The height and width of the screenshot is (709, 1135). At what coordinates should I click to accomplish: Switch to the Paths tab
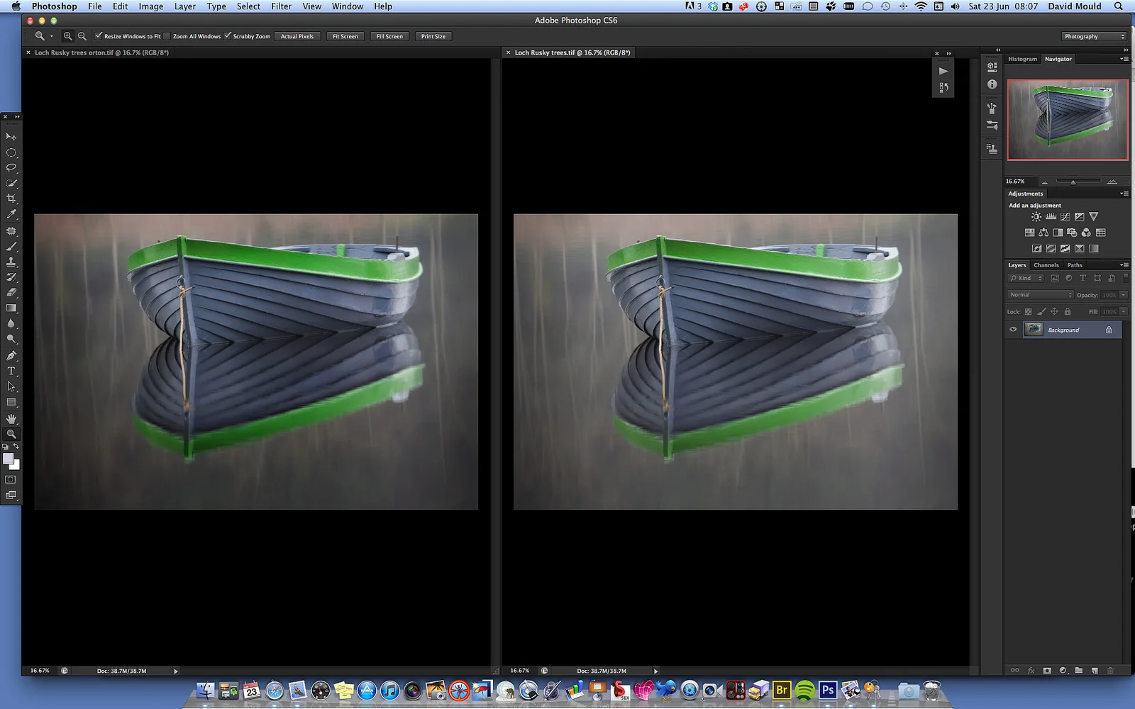click(1075, 265)
